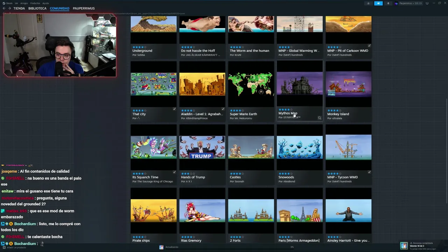Click the magnifier icon on Mythos Map card

(x=319, y=118)
